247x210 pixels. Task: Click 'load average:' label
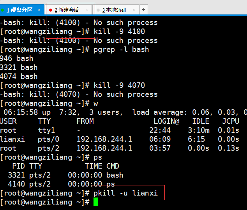(x=160, y=112)
